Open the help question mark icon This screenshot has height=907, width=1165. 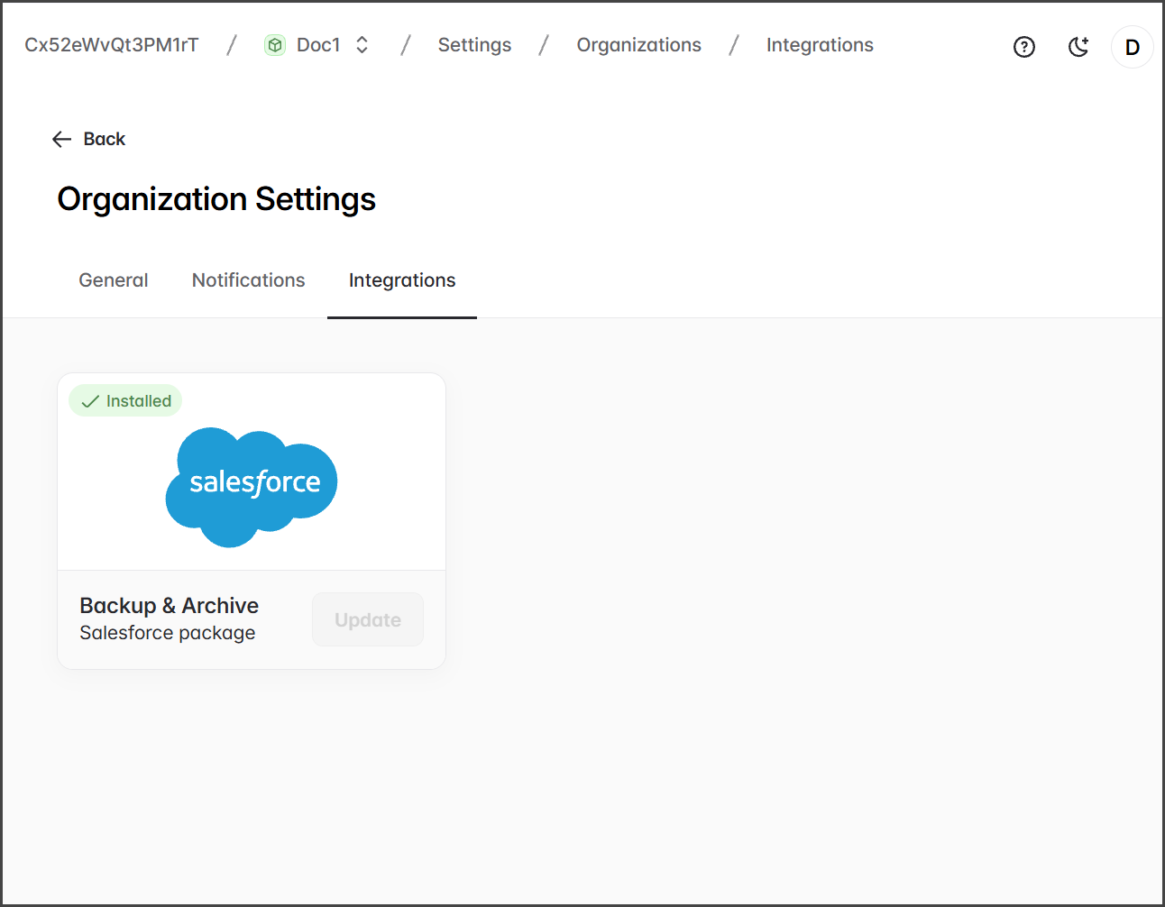(x=1023, y=47)
